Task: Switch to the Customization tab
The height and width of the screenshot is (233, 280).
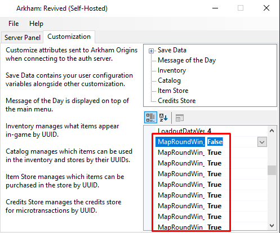Action: pyautogui.click(x=69, y=37)
